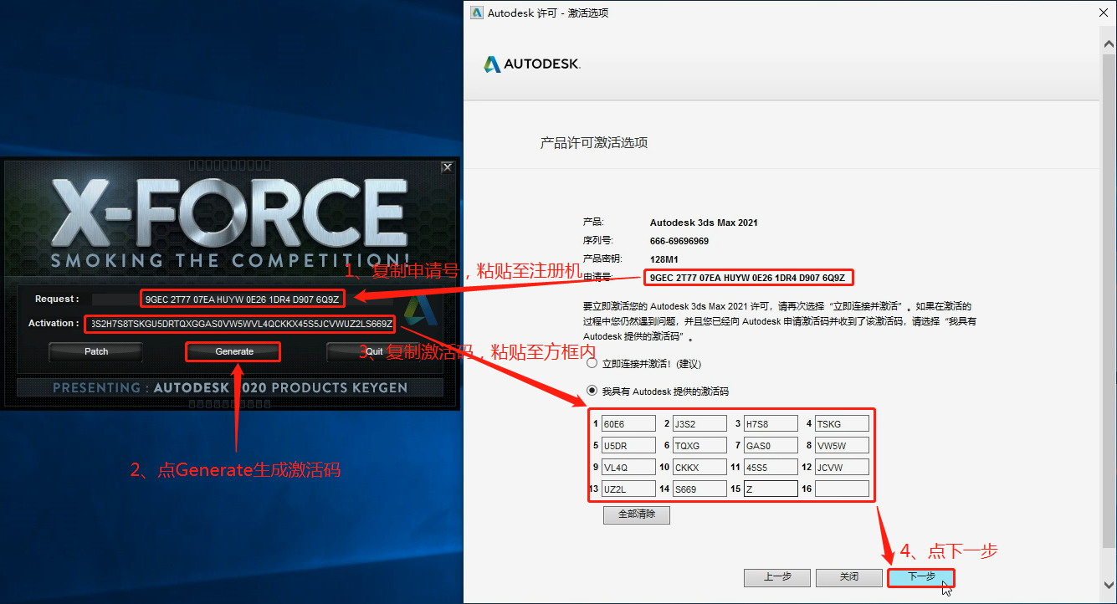Screen dimensions: 1117x604
Task: Click the Autodesk logo in header
Action: (x=532, y=64)
